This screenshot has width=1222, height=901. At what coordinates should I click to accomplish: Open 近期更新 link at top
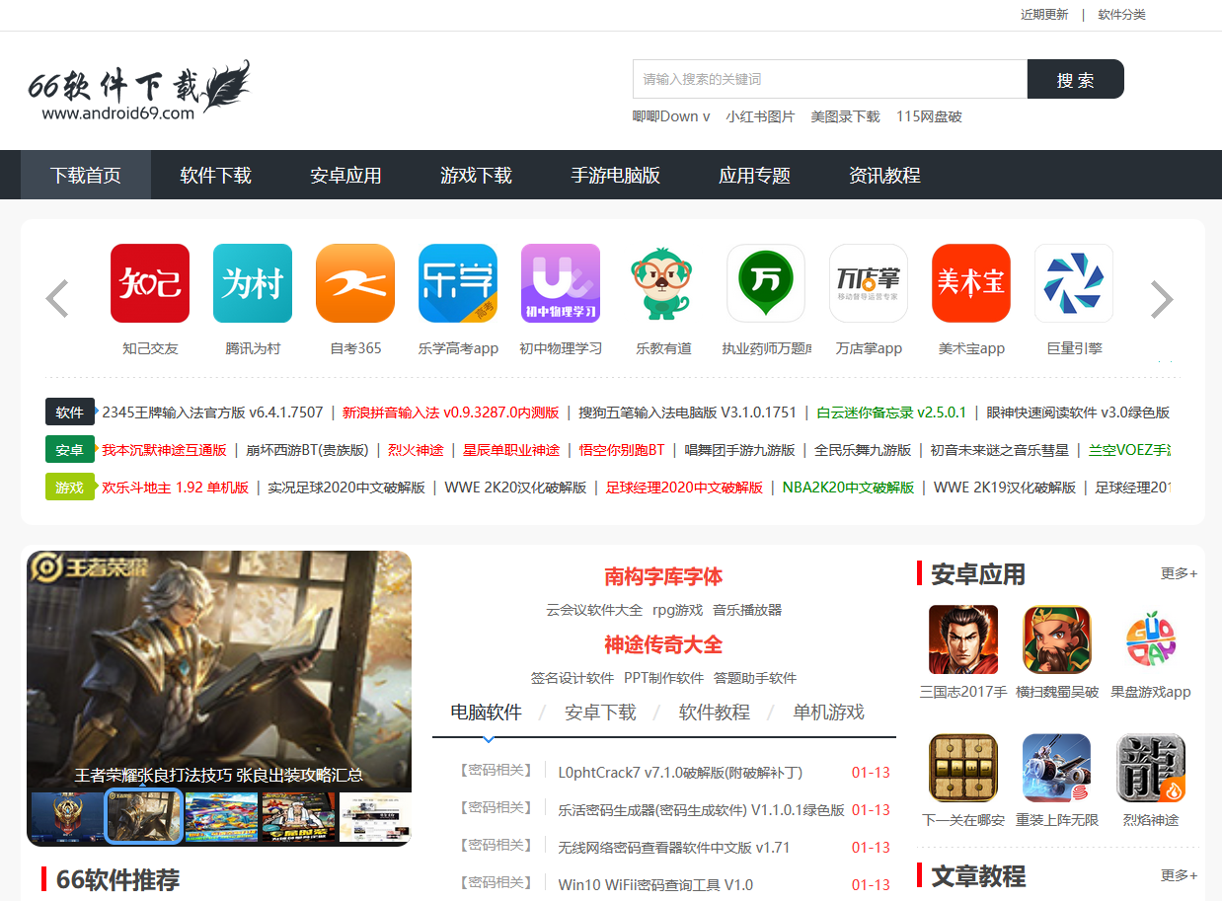pos(1044,15)
